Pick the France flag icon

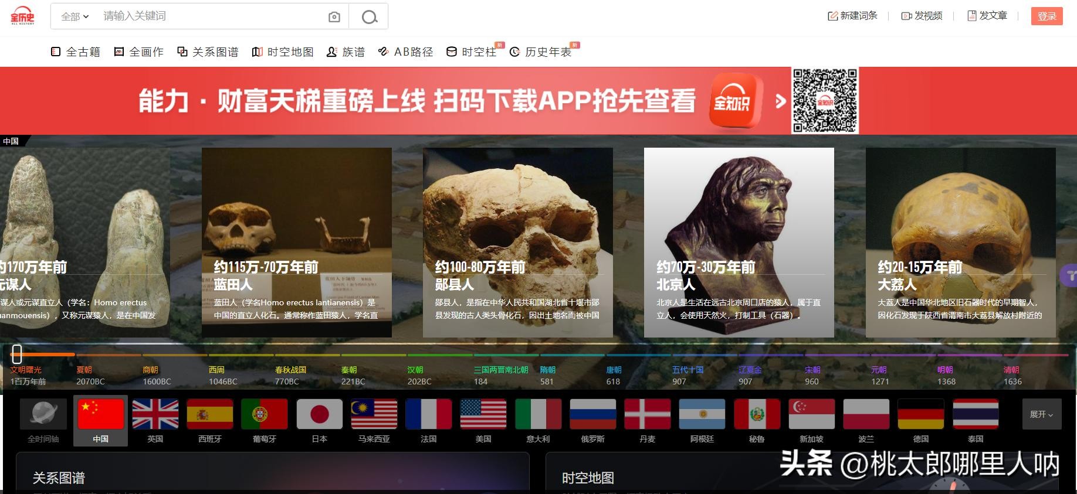pyautogui.click(x=428, y=414)
